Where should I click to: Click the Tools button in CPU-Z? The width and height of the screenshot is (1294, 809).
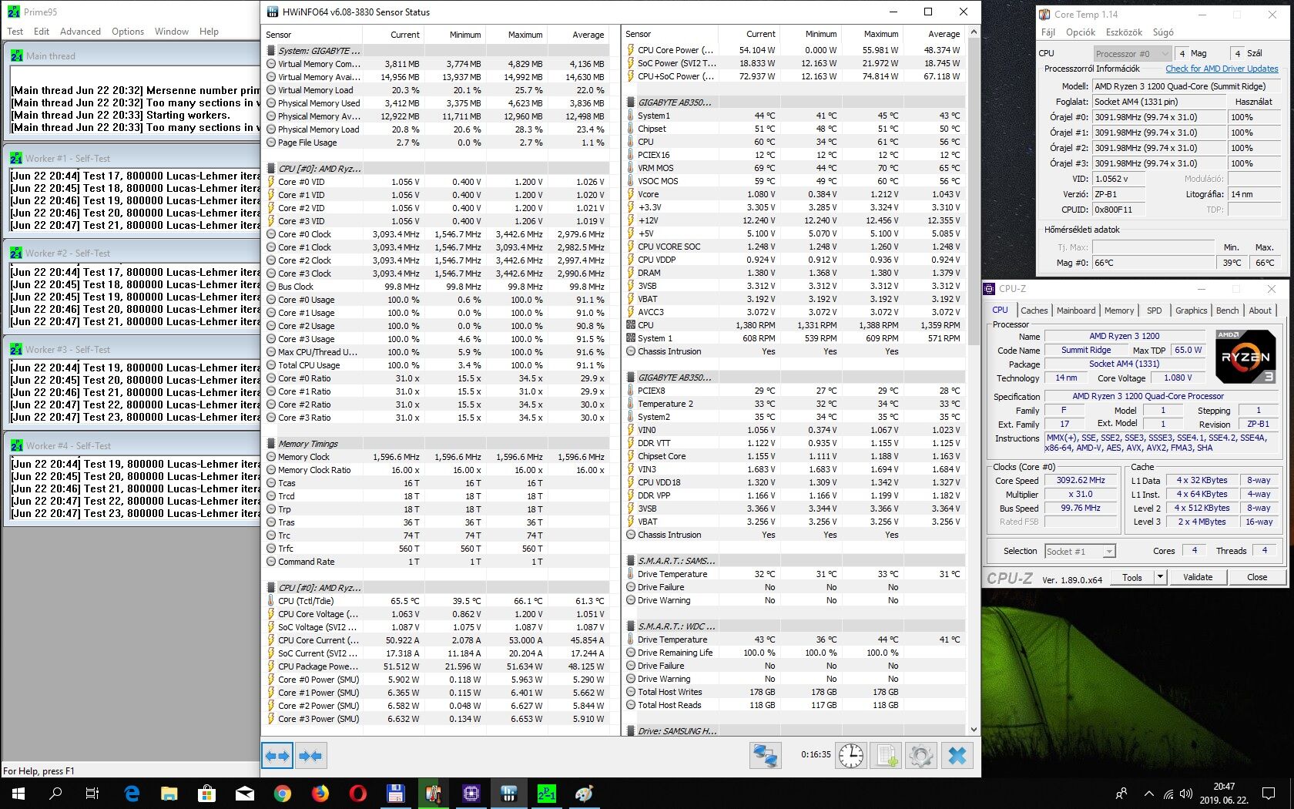click(1132, 577)
